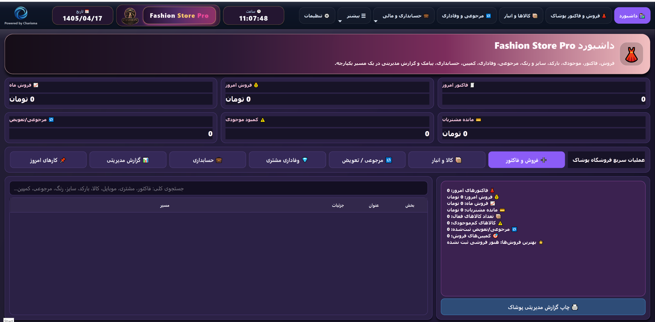This screenshot has width=655, height=322.
Task: Select the حسابداری quick action
Action: tap(208, 160)
